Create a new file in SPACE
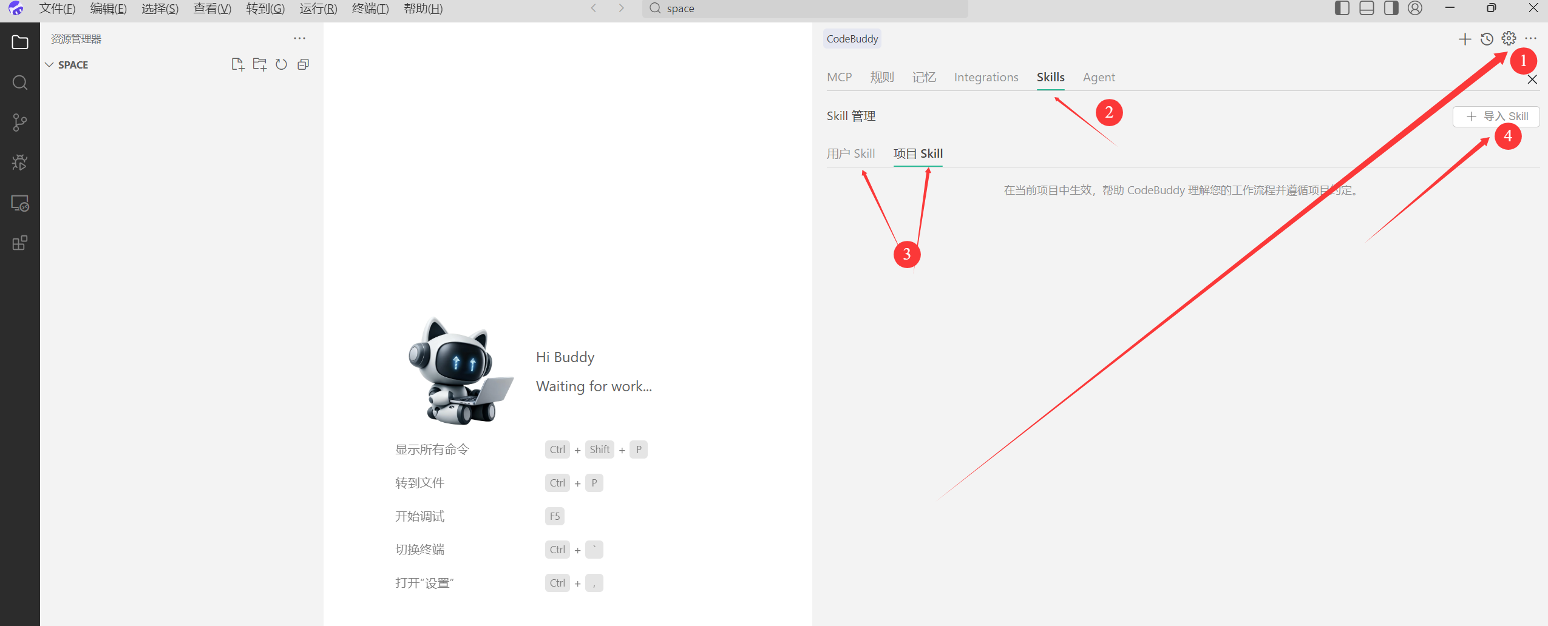 [238, 64]
